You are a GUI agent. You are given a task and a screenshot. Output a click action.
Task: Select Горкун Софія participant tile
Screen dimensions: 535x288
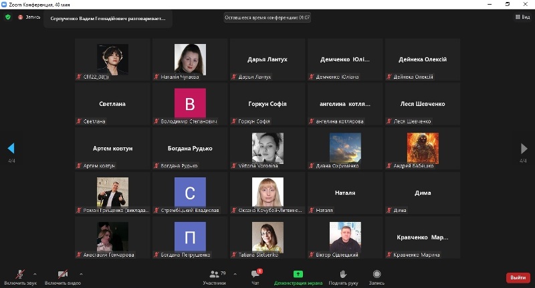point(267,104)
